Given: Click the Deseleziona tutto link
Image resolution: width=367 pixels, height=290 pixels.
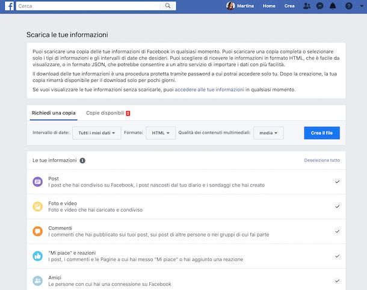Looking at the screenshot, I should (322, 160).
